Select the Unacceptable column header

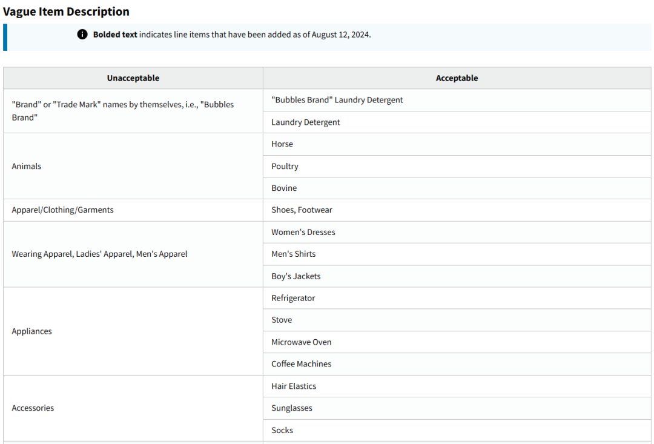[x=133, y=78]
